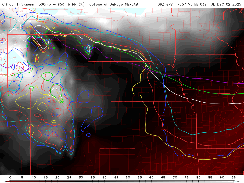244x183 pixels.
Task: Select the '5' label on the RH scale
Action: 22,178
